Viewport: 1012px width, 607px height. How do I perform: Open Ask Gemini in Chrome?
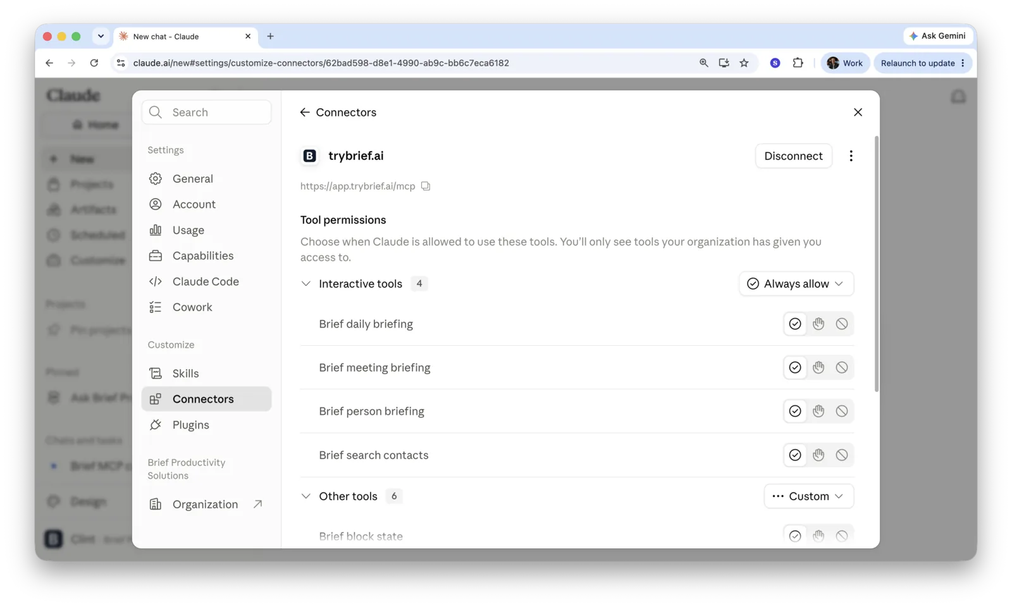[x=937, y=36]
